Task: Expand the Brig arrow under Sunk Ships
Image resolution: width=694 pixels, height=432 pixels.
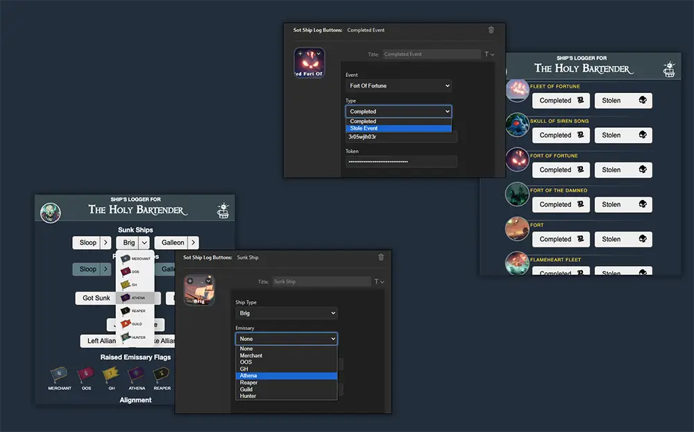Action: 144,242
